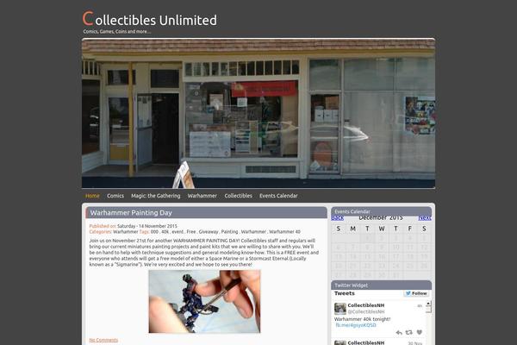
Task: Click the Published on date text
Action: pos(147,226)
